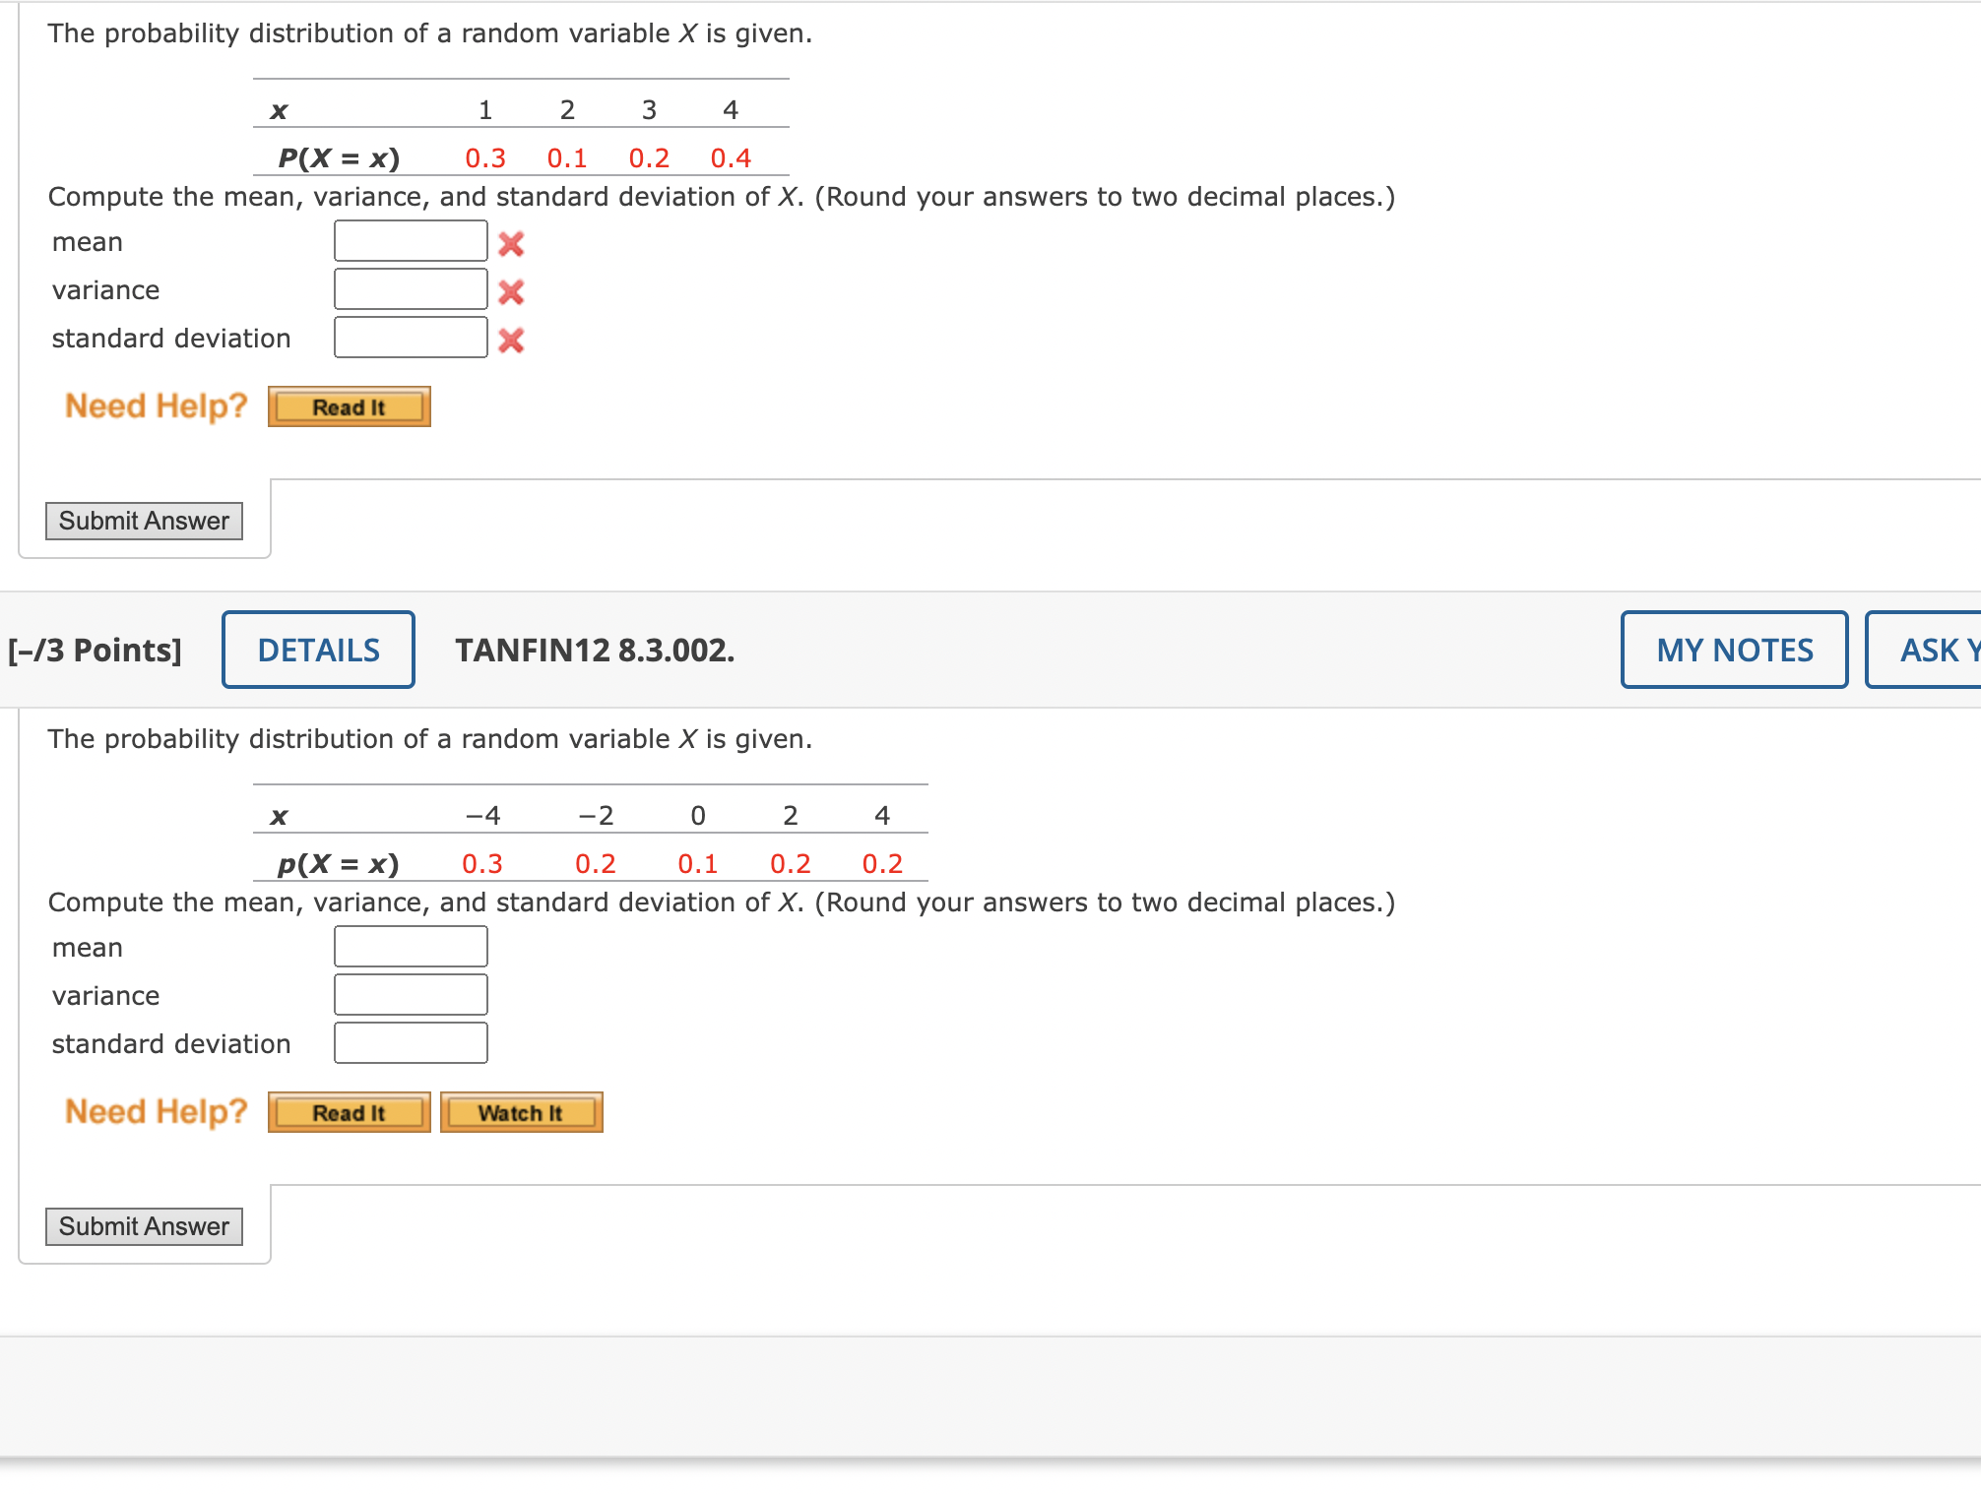1981x1494 pixels.
Task: Click the Read It help icon button
Action: [349, 406]
